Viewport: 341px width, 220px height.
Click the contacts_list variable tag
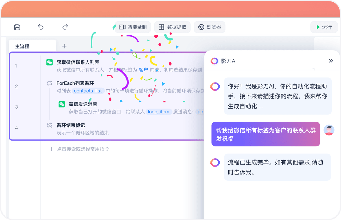88,91
